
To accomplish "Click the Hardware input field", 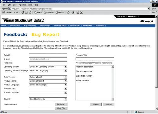I will pos(48,63).
